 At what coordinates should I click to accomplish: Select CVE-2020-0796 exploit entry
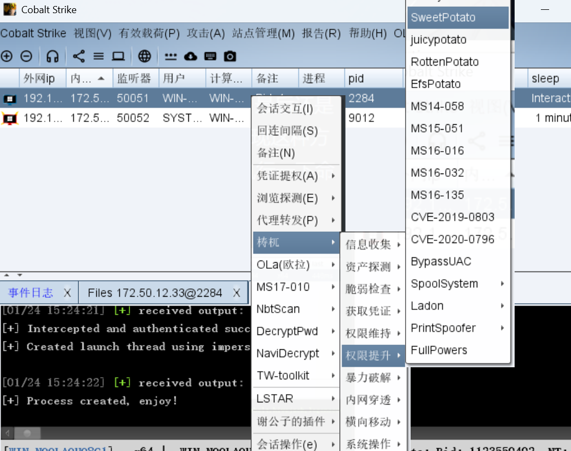coord(458,240)
